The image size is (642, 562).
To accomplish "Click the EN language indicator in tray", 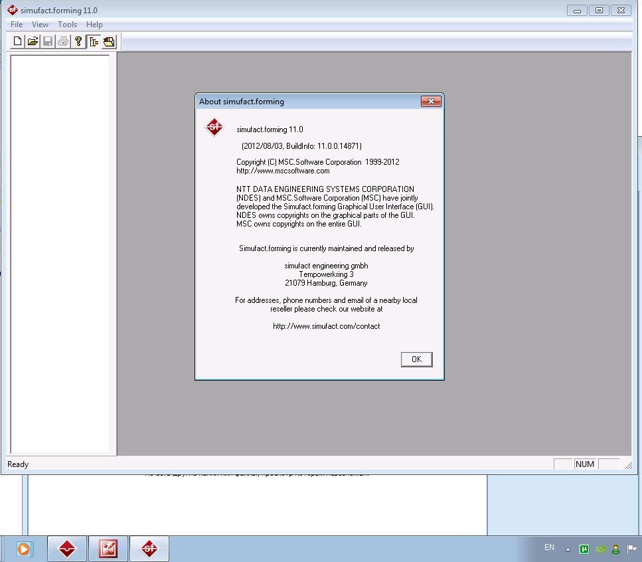I will click(549, 547).
